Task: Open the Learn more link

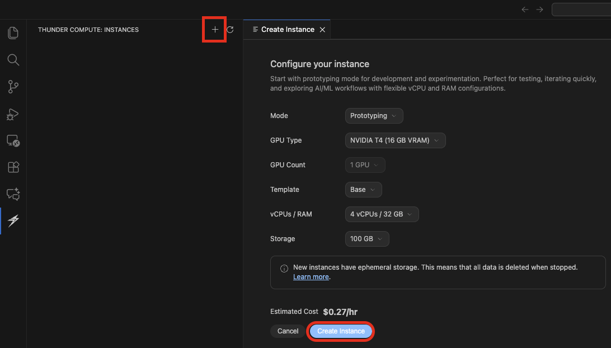Action: point(311,276)
